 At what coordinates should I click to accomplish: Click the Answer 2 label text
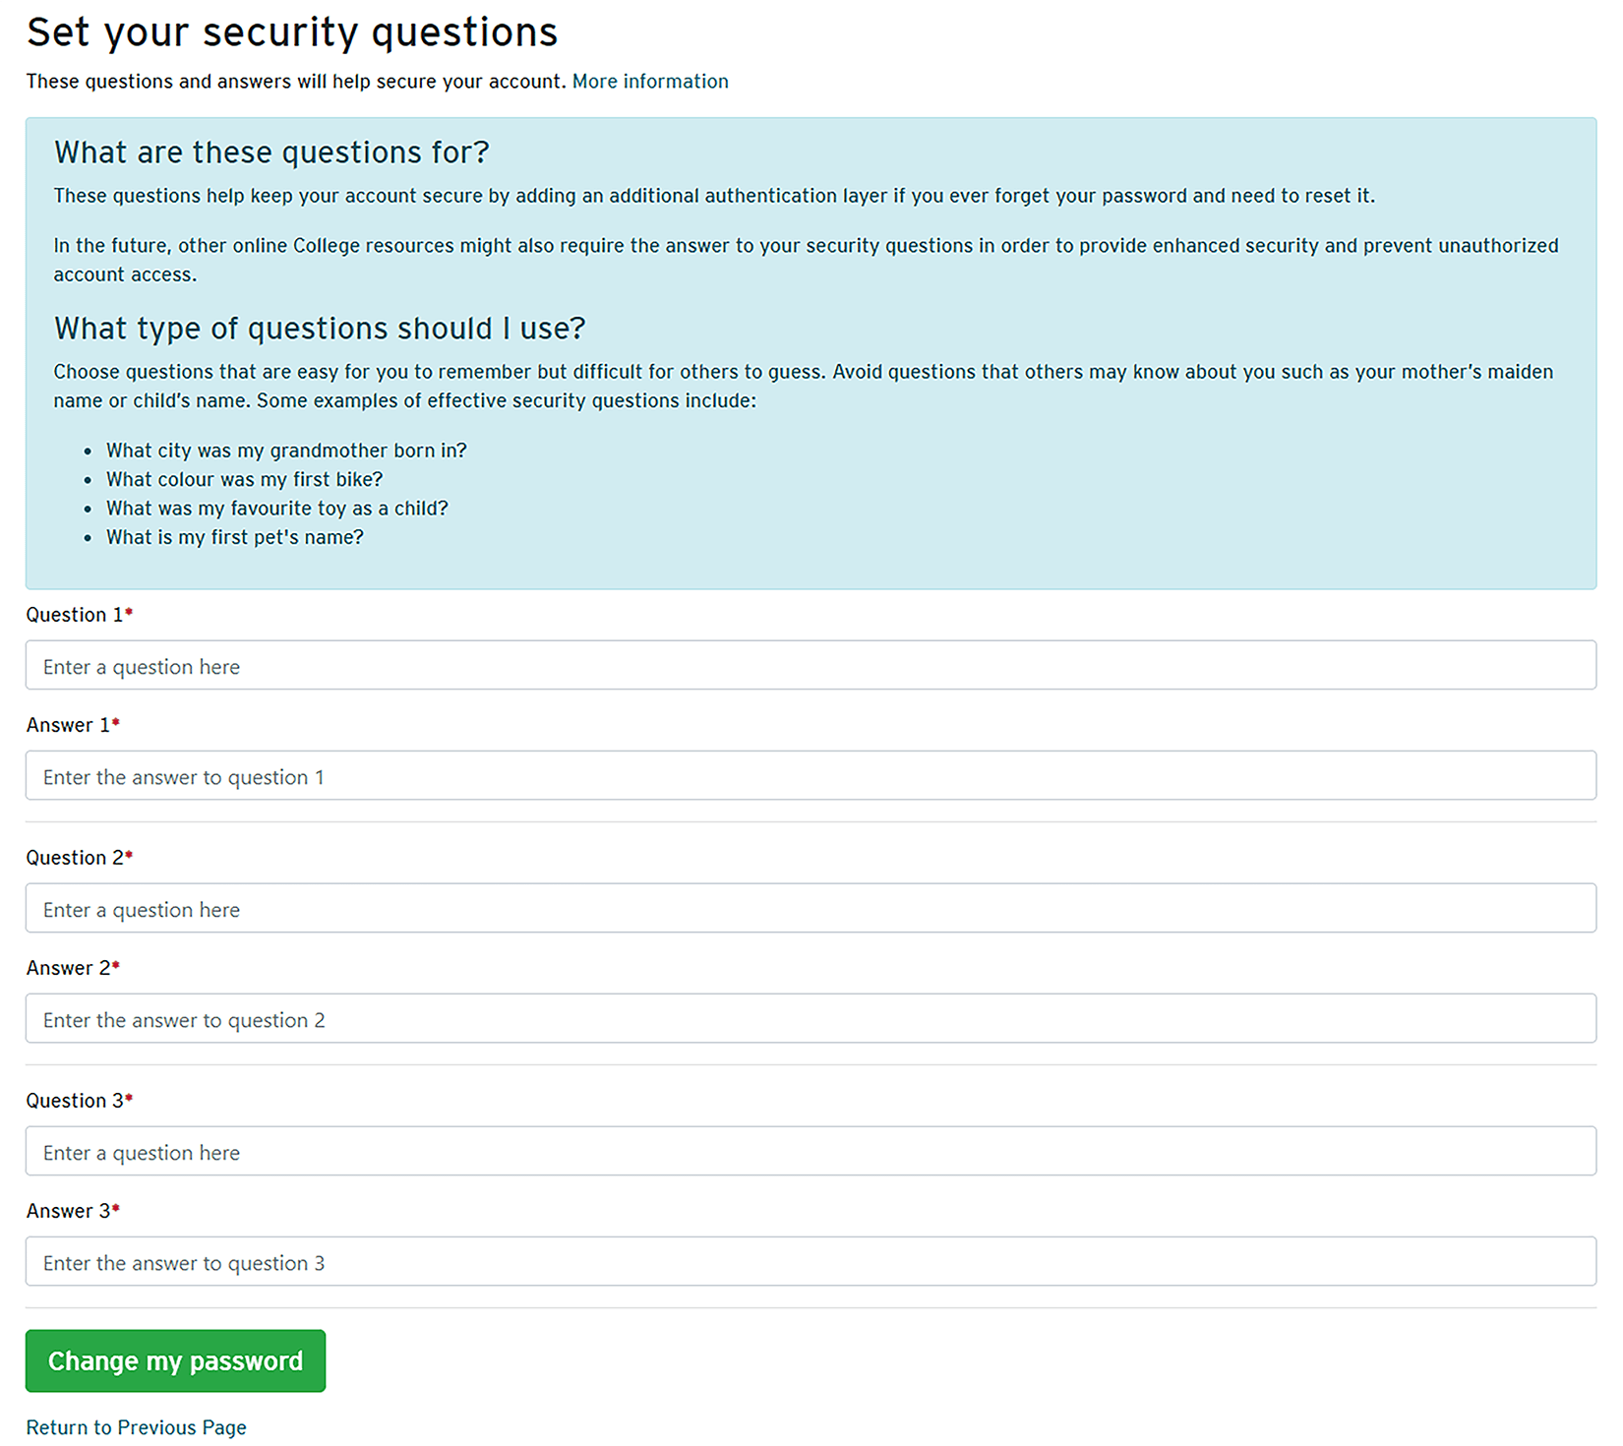pos(68,968)
